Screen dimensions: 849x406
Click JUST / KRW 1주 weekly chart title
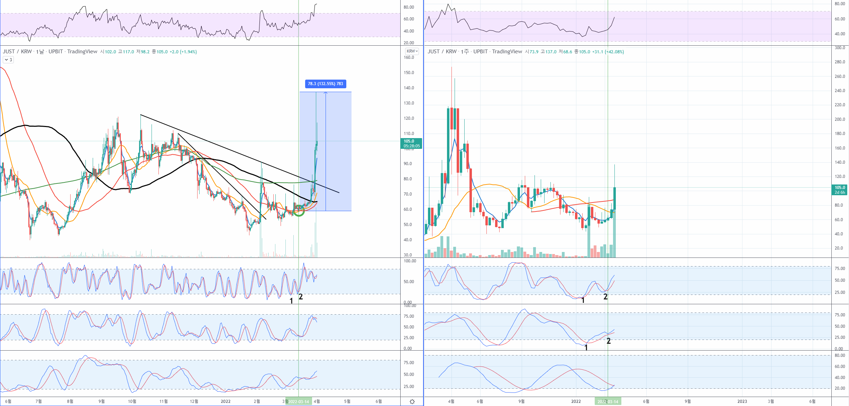click(448, 52)
